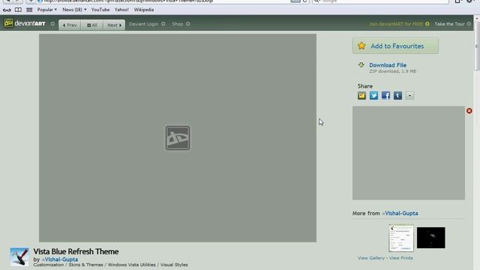This screenshot has height=270, width=480.
Task: Expand more share options button
Action: pyautogui.click(x=409, y=95)
